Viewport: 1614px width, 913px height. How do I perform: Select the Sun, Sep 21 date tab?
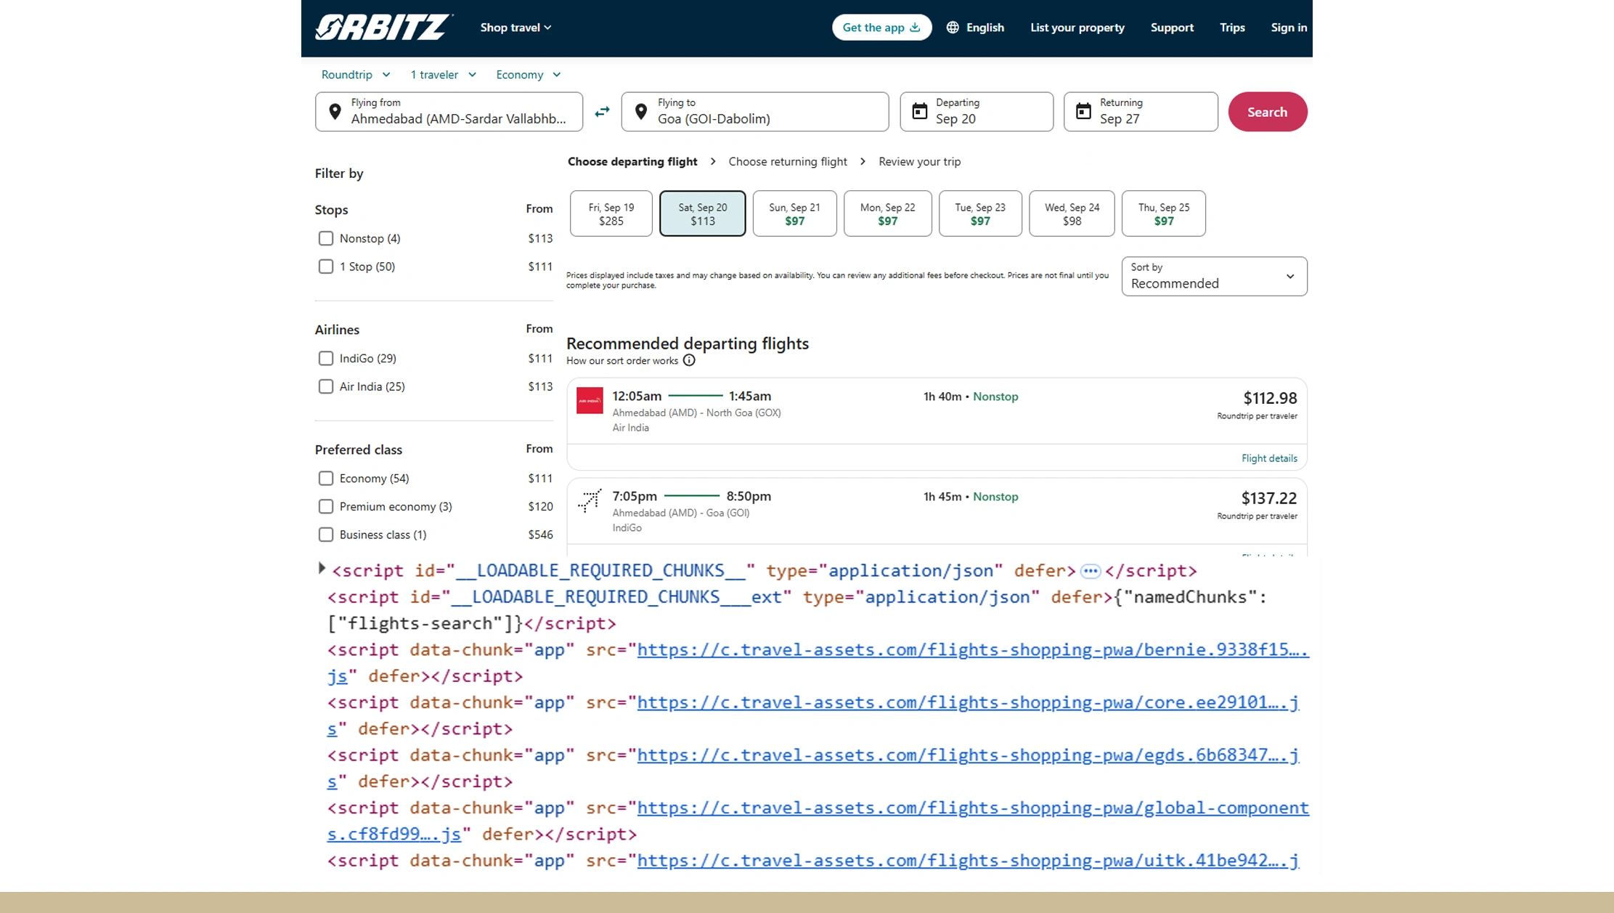[x=794, y=213]
